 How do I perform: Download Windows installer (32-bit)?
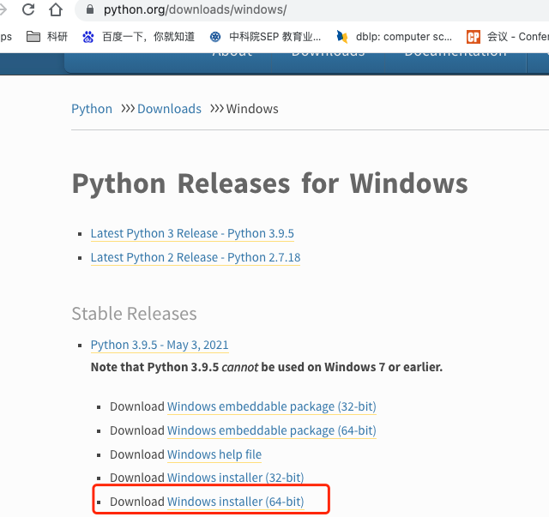pos(235,478)
